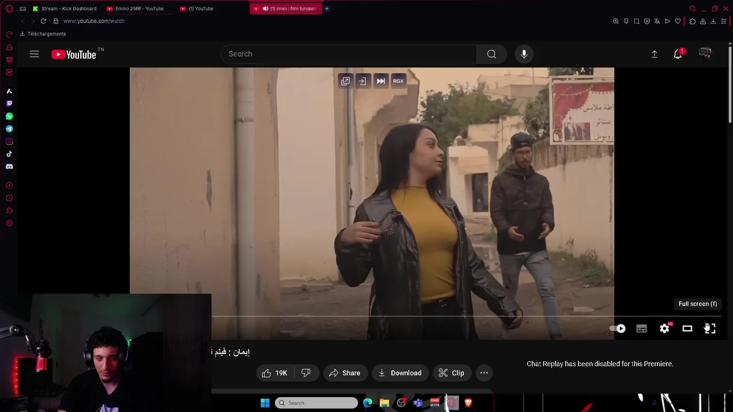733x412 pixels.
Task: Open the YouTube notifications bell
Action: coord(678,54)
